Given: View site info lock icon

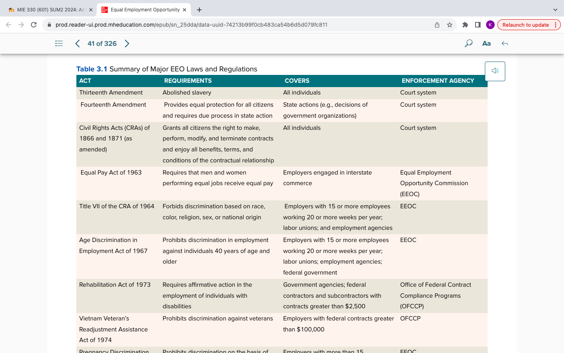Looking at the screenshot, I should (x=49, y=25).
